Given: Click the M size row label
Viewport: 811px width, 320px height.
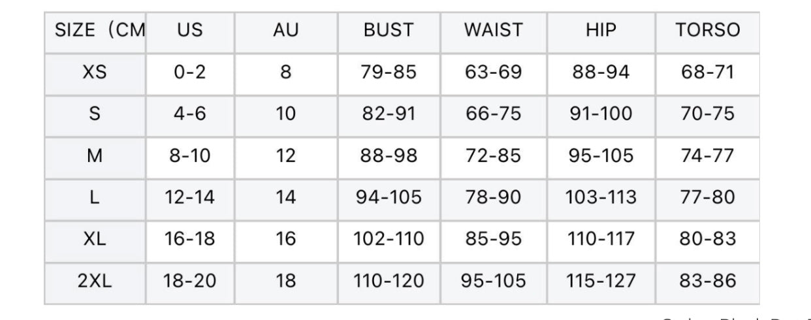Looking at the screenshot, I should pos(95,155).
